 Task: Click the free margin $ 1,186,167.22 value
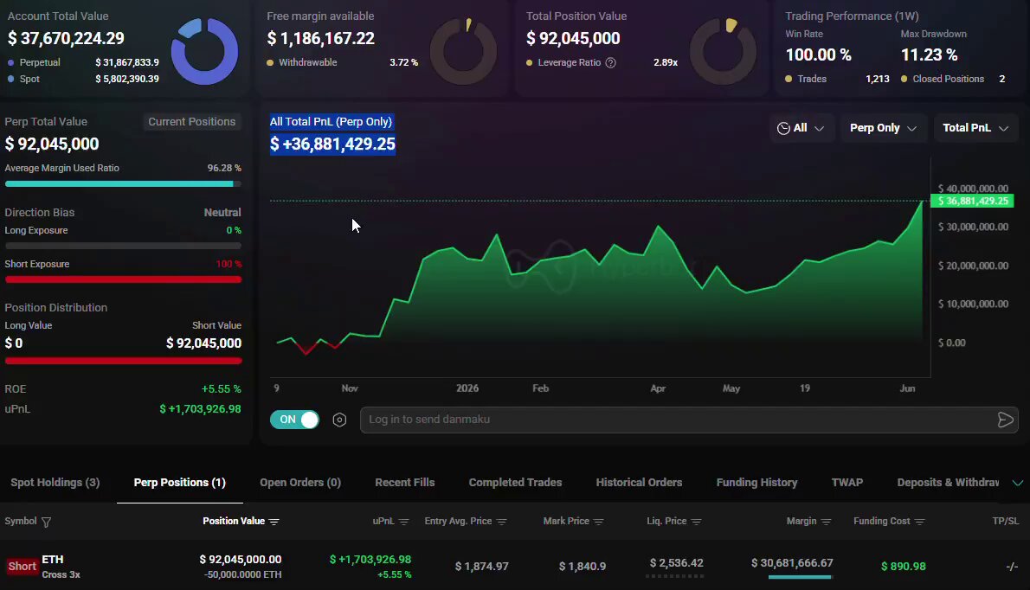click(320, 39)
